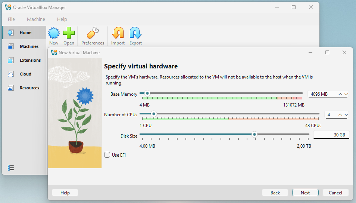Minimize the Oracle VirtualBox Manager window
This screenshot has height=203, width=356.
tap(277, 7)
